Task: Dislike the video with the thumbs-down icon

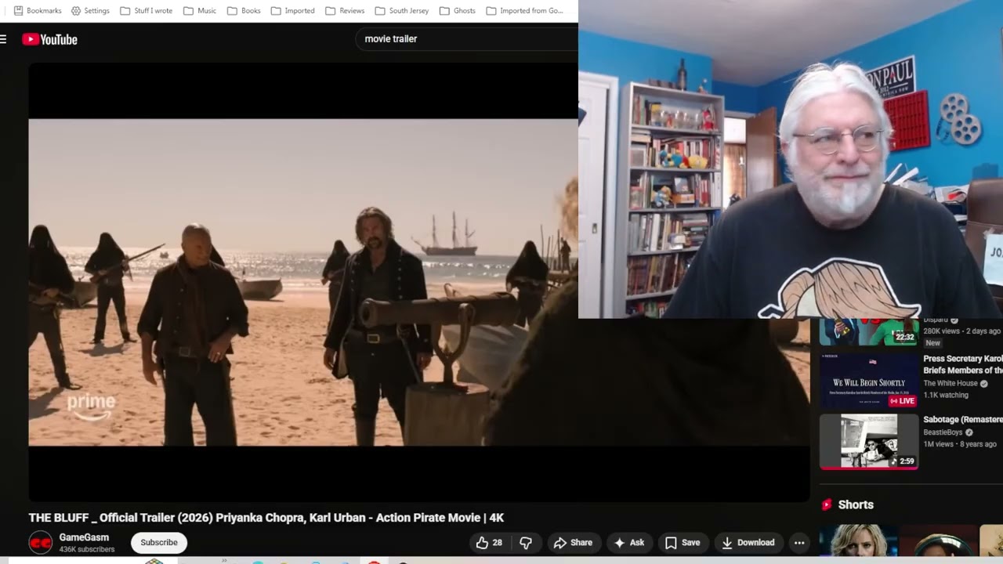Action: pos(526,542)
